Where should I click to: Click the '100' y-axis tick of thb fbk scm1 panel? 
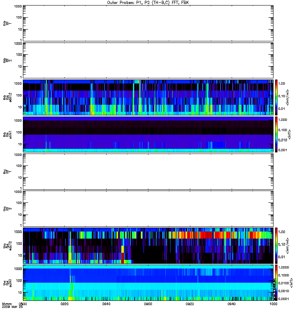pyautogui.click(x=19, y=132)
